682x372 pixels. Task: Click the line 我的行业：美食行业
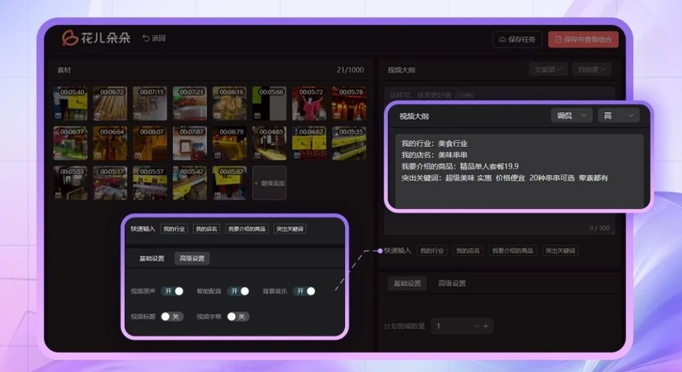434,144
